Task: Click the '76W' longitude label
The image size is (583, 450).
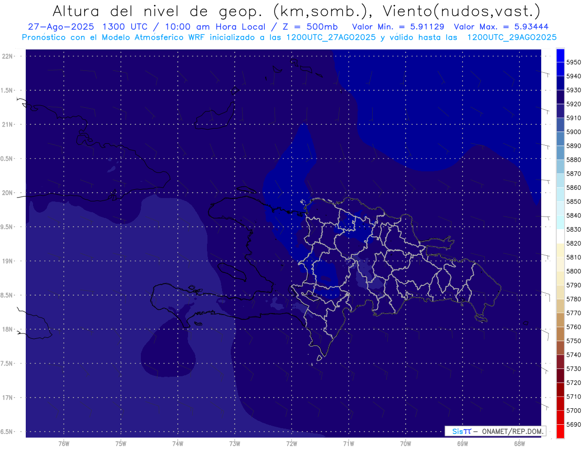Action: [x=64, y=444]
